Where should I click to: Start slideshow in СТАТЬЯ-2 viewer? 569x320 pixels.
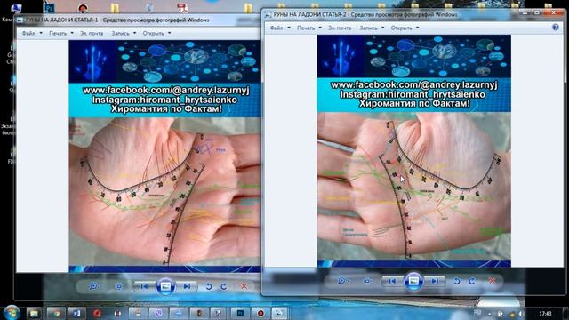coord(413,281)
